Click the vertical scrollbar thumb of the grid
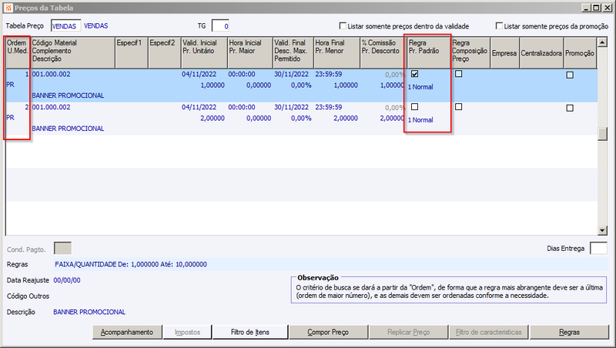The image size is (616, 348). coord(602,134)
